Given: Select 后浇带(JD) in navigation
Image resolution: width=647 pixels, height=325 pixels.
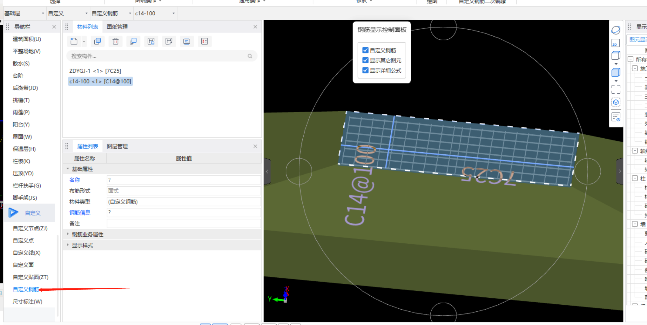Looking at the screenshot, I should click(25, 88).
